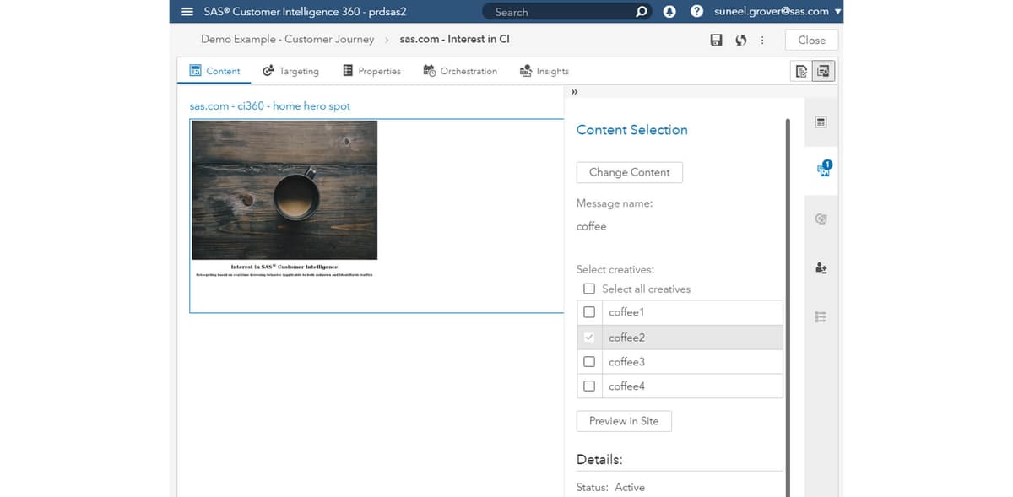Image resolution: width=1013 pixels, height=497 pixels.
Task: Switch to the Targeting tab
Action: (290, 71)
